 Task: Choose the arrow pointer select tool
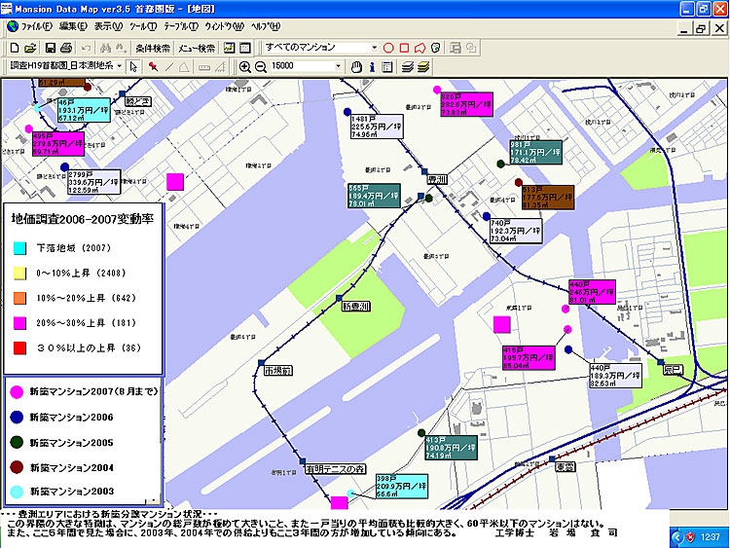(133, 66)
